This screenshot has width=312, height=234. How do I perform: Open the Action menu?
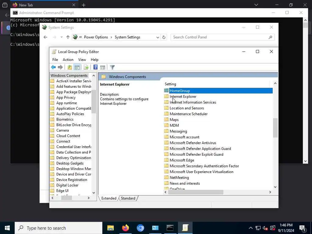tap(68, 60)
